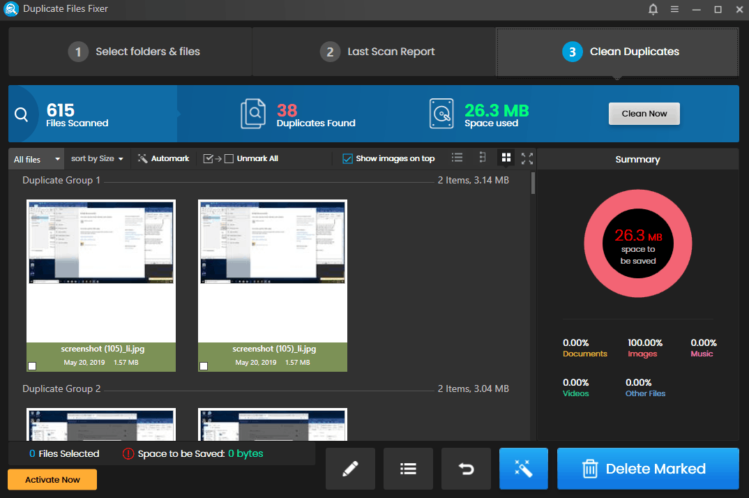Go to Select folders & files step
Image resolution: width=749 pixels, height=498 pixels.
130,52
